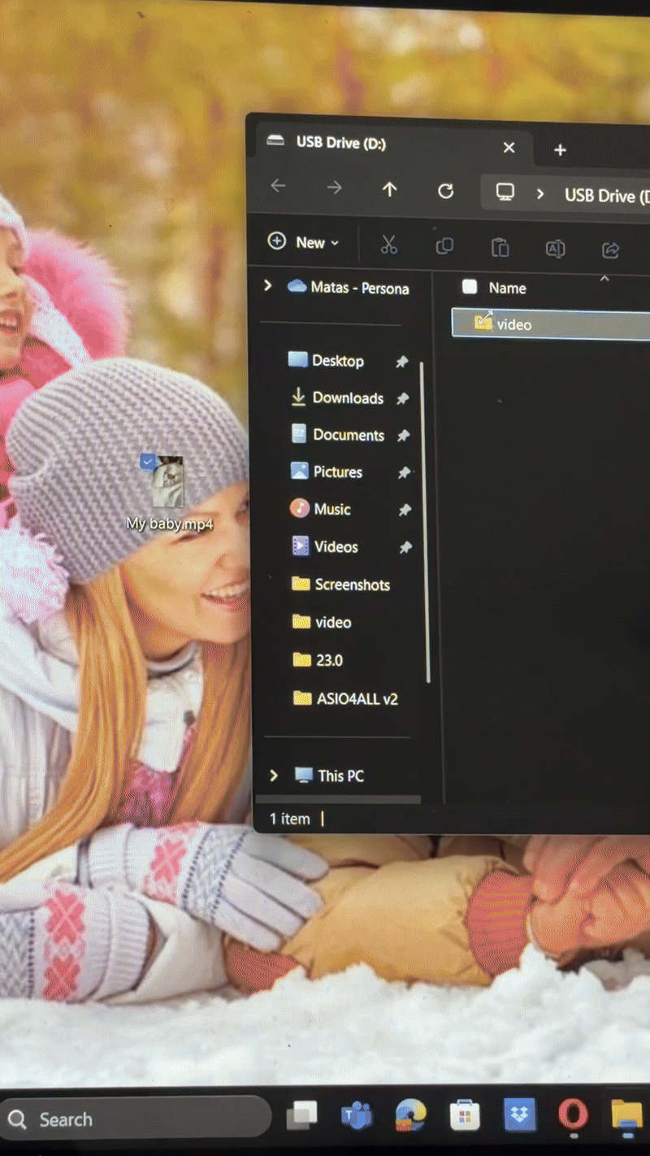
Task: Switch to the USB Drive (D:) tab
Action: [x=341, y=143]
